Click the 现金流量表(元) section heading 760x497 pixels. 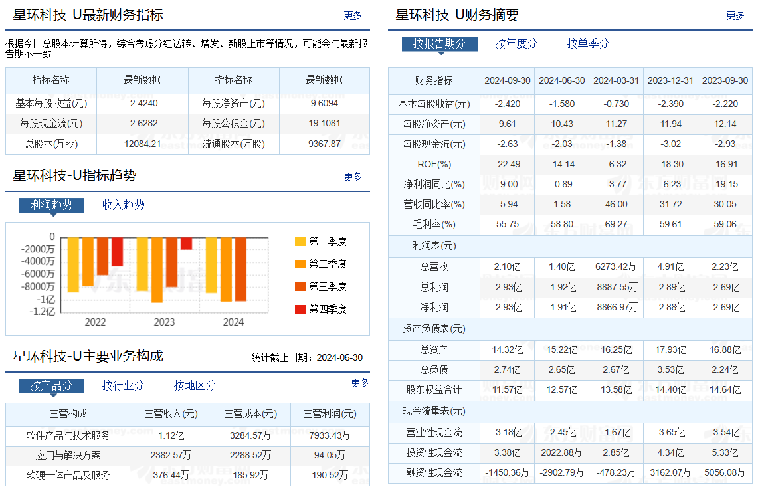(x=434, y=411)
